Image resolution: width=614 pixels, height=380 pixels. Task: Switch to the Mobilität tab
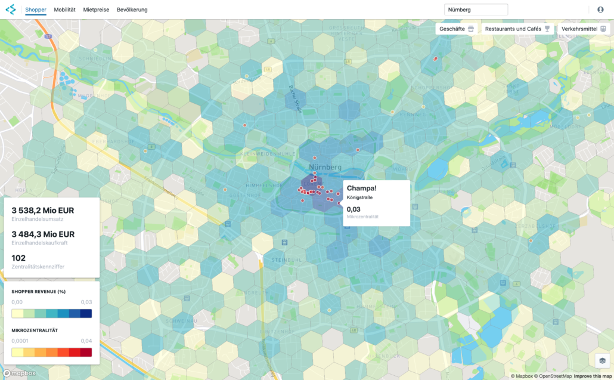pyautogui.click(x=64, y=10)
